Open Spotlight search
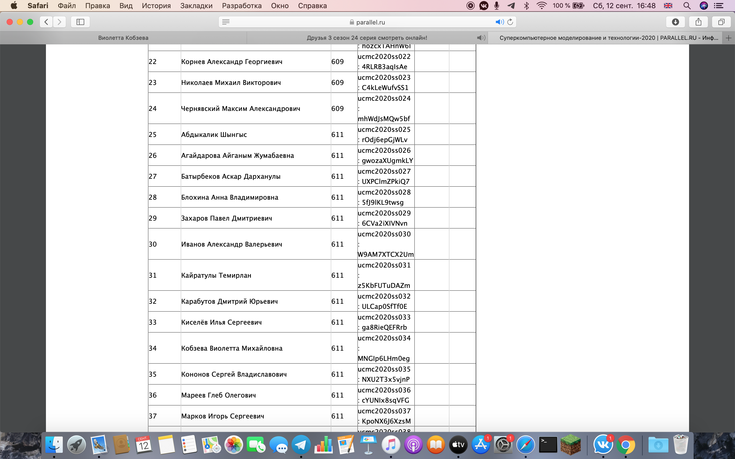Viewport: 735px width, 459px height. pyautogui.click(x=687, y=5)
